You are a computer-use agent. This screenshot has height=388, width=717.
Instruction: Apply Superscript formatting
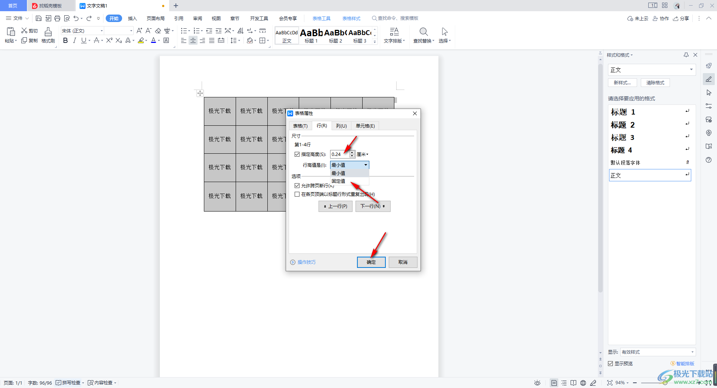click(x=109, y=40)
